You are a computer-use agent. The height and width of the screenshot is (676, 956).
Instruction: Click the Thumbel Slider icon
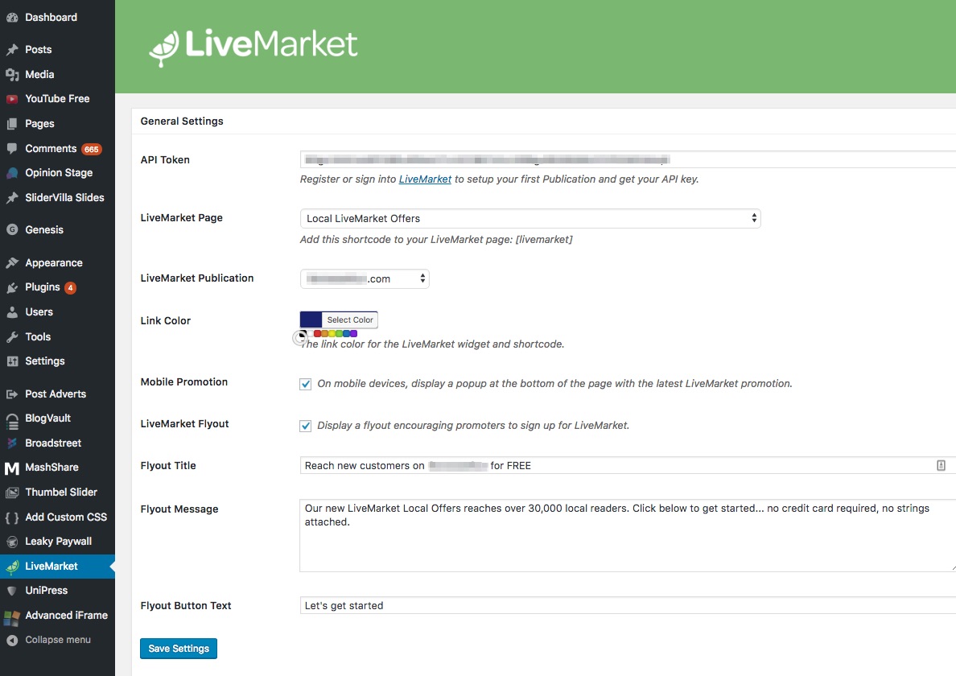click(11, 493)
